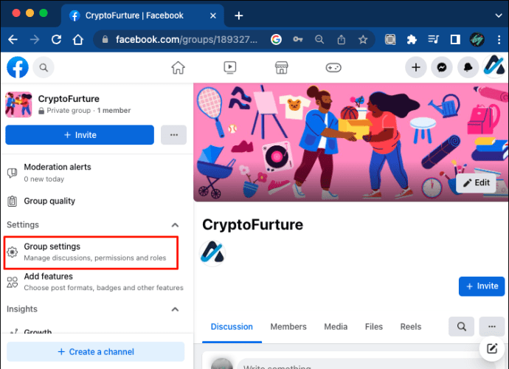Open the Gaming controller icon

[333, 68]
